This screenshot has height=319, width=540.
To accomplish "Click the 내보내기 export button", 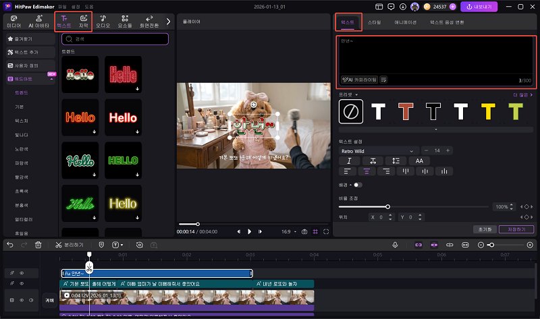I will pos(479,7).
